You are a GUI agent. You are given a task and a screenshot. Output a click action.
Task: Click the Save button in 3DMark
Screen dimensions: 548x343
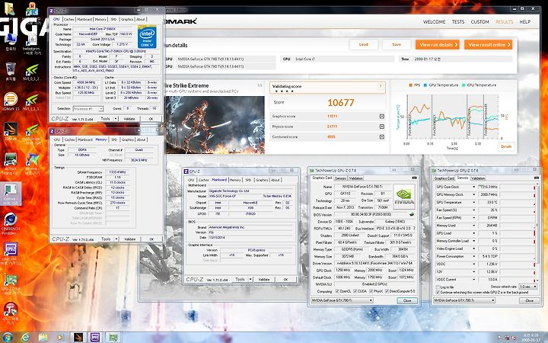coord(397,44)
